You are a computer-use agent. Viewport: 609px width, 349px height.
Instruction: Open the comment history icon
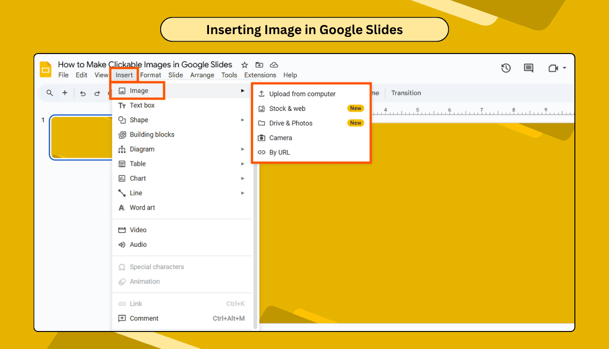click(x=528, y=68)
